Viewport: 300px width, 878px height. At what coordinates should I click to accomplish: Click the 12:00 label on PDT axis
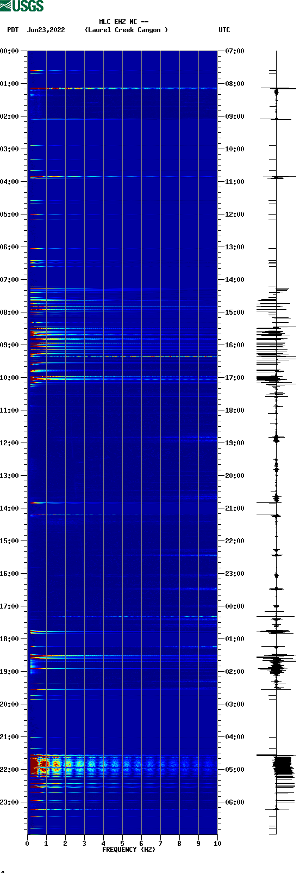pyautogui.click(x=10, y=443)
